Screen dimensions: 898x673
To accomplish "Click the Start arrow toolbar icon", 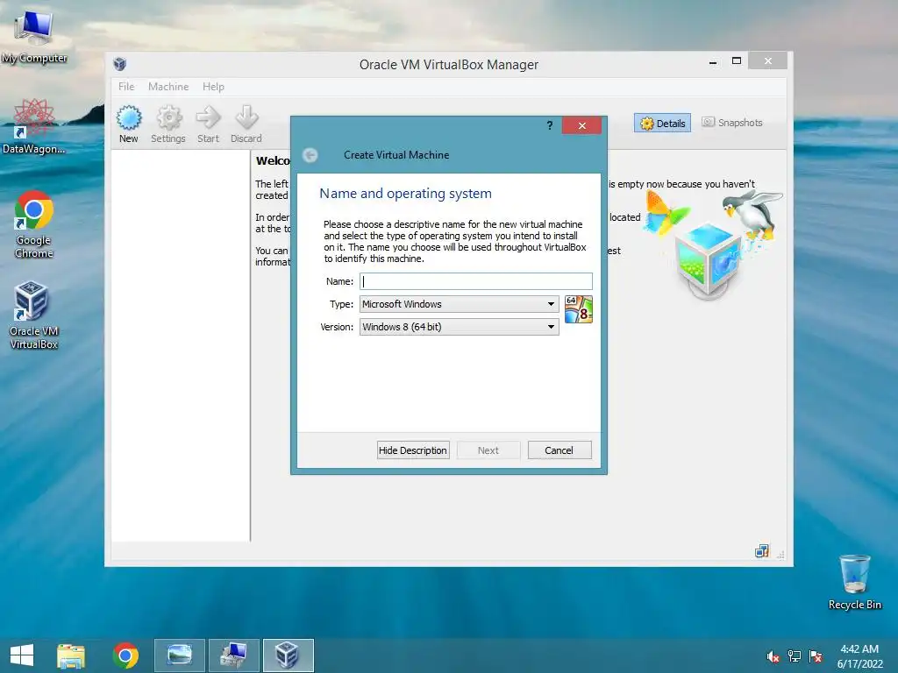I will tap(208, 124).
